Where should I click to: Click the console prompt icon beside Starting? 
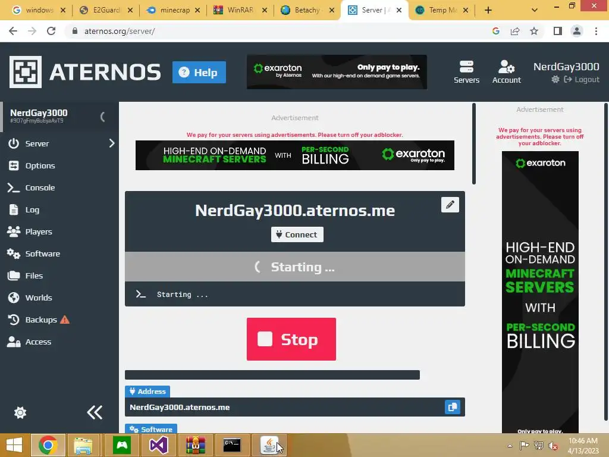click(x=140, y=294)
